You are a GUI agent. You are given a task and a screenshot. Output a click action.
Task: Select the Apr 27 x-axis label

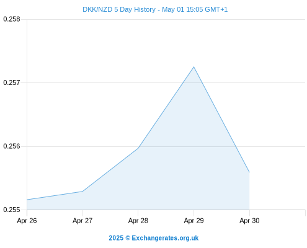point(82,221)
